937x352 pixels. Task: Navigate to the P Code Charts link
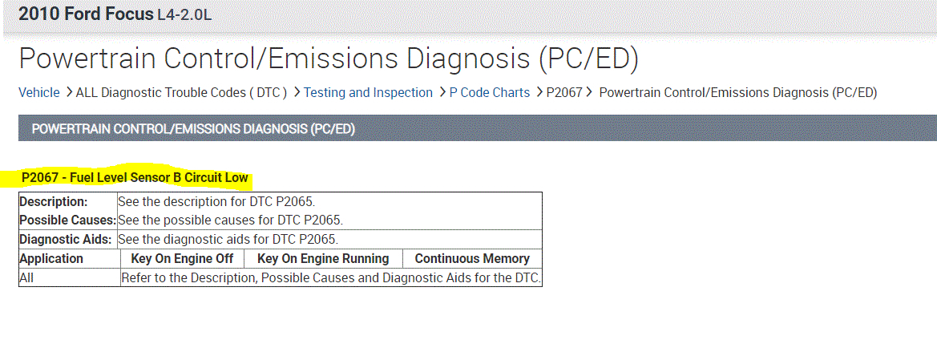coord(490,92)
